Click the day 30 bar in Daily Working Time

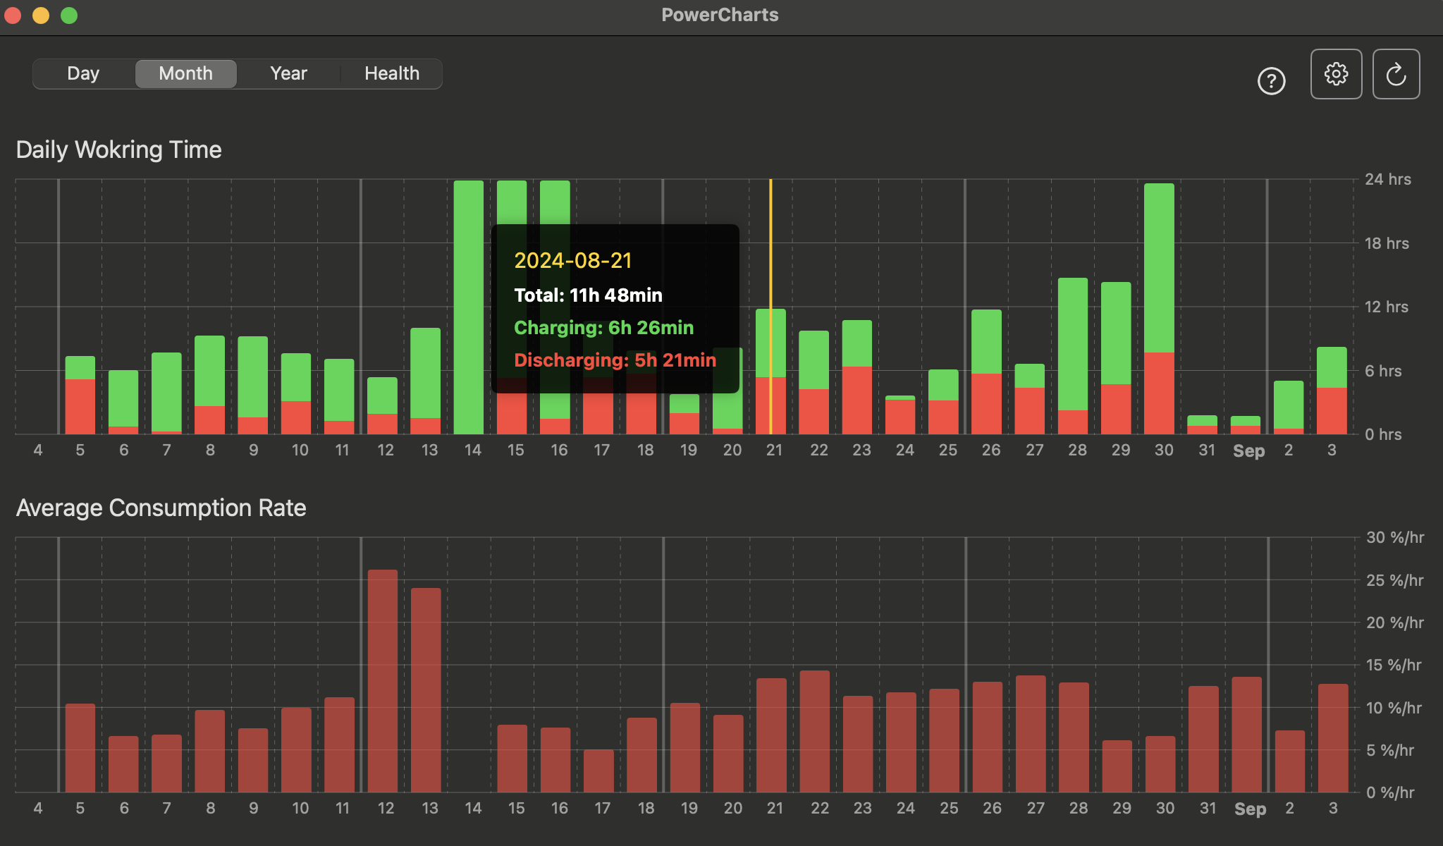point(1159,309)
